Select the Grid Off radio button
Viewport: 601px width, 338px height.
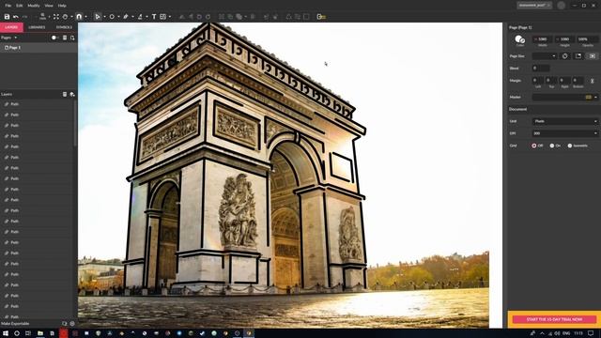tap(534, 146)
